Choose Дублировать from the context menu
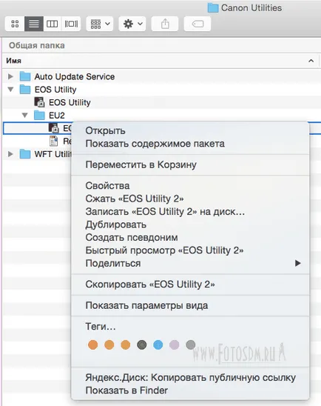The image size is (321, 406). pos(116,224)
